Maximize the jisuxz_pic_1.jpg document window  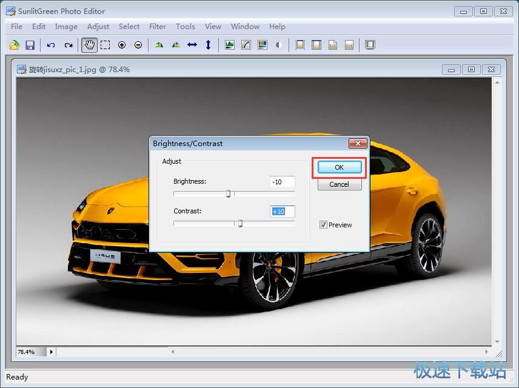click(x=471, y=70)
